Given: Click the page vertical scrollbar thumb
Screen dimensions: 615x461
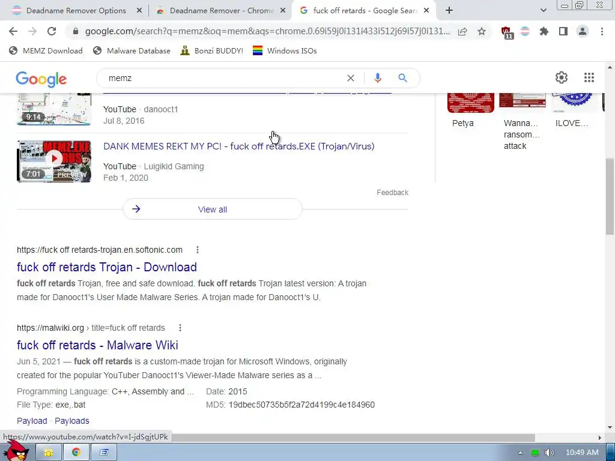Looking at the screenshot, I should (610, 196).
